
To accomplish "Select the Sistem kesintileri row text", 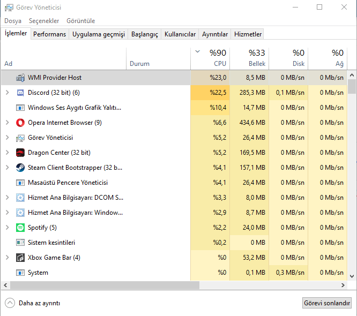I will (x=51, y=243).
